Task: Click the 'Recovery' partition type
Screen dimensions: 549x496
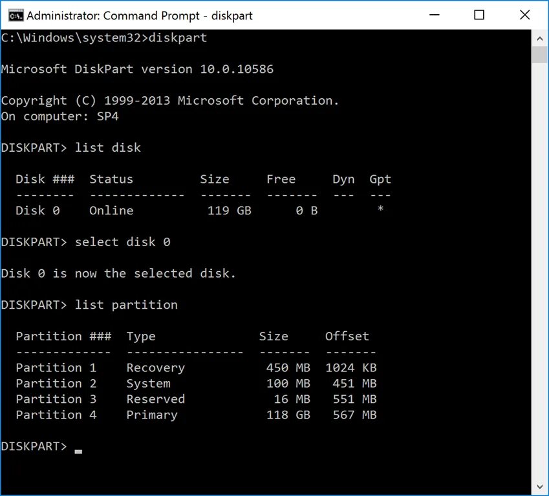Action: 156,368
